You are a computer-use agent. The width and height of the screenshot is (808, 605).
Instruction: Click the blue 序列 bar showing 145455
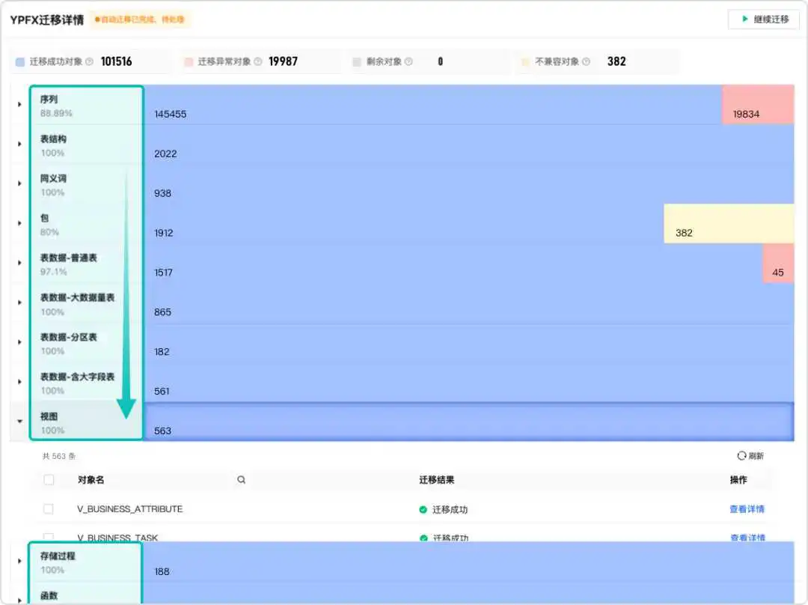pos(433,105)
